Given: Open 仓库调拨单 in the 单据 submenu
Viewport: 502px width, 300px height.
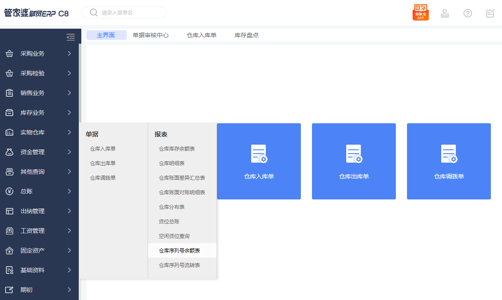Looking at the screenshot, I should coord(103,178).
